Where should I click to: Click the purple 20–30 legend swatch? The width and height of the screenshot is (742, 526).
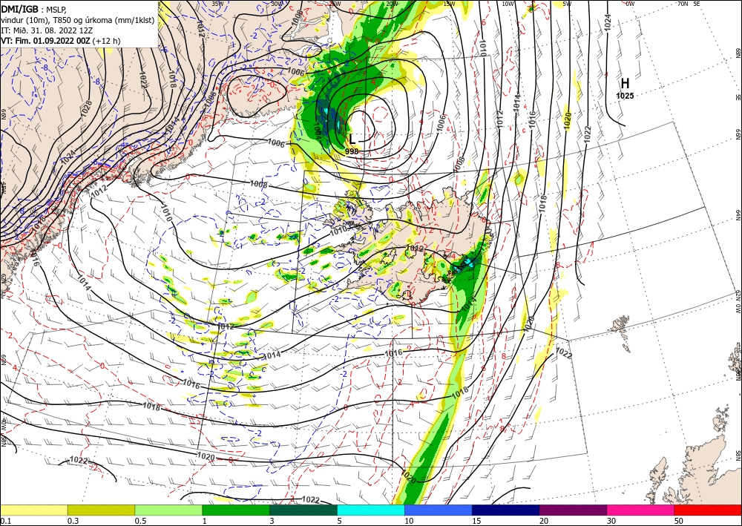573,510
